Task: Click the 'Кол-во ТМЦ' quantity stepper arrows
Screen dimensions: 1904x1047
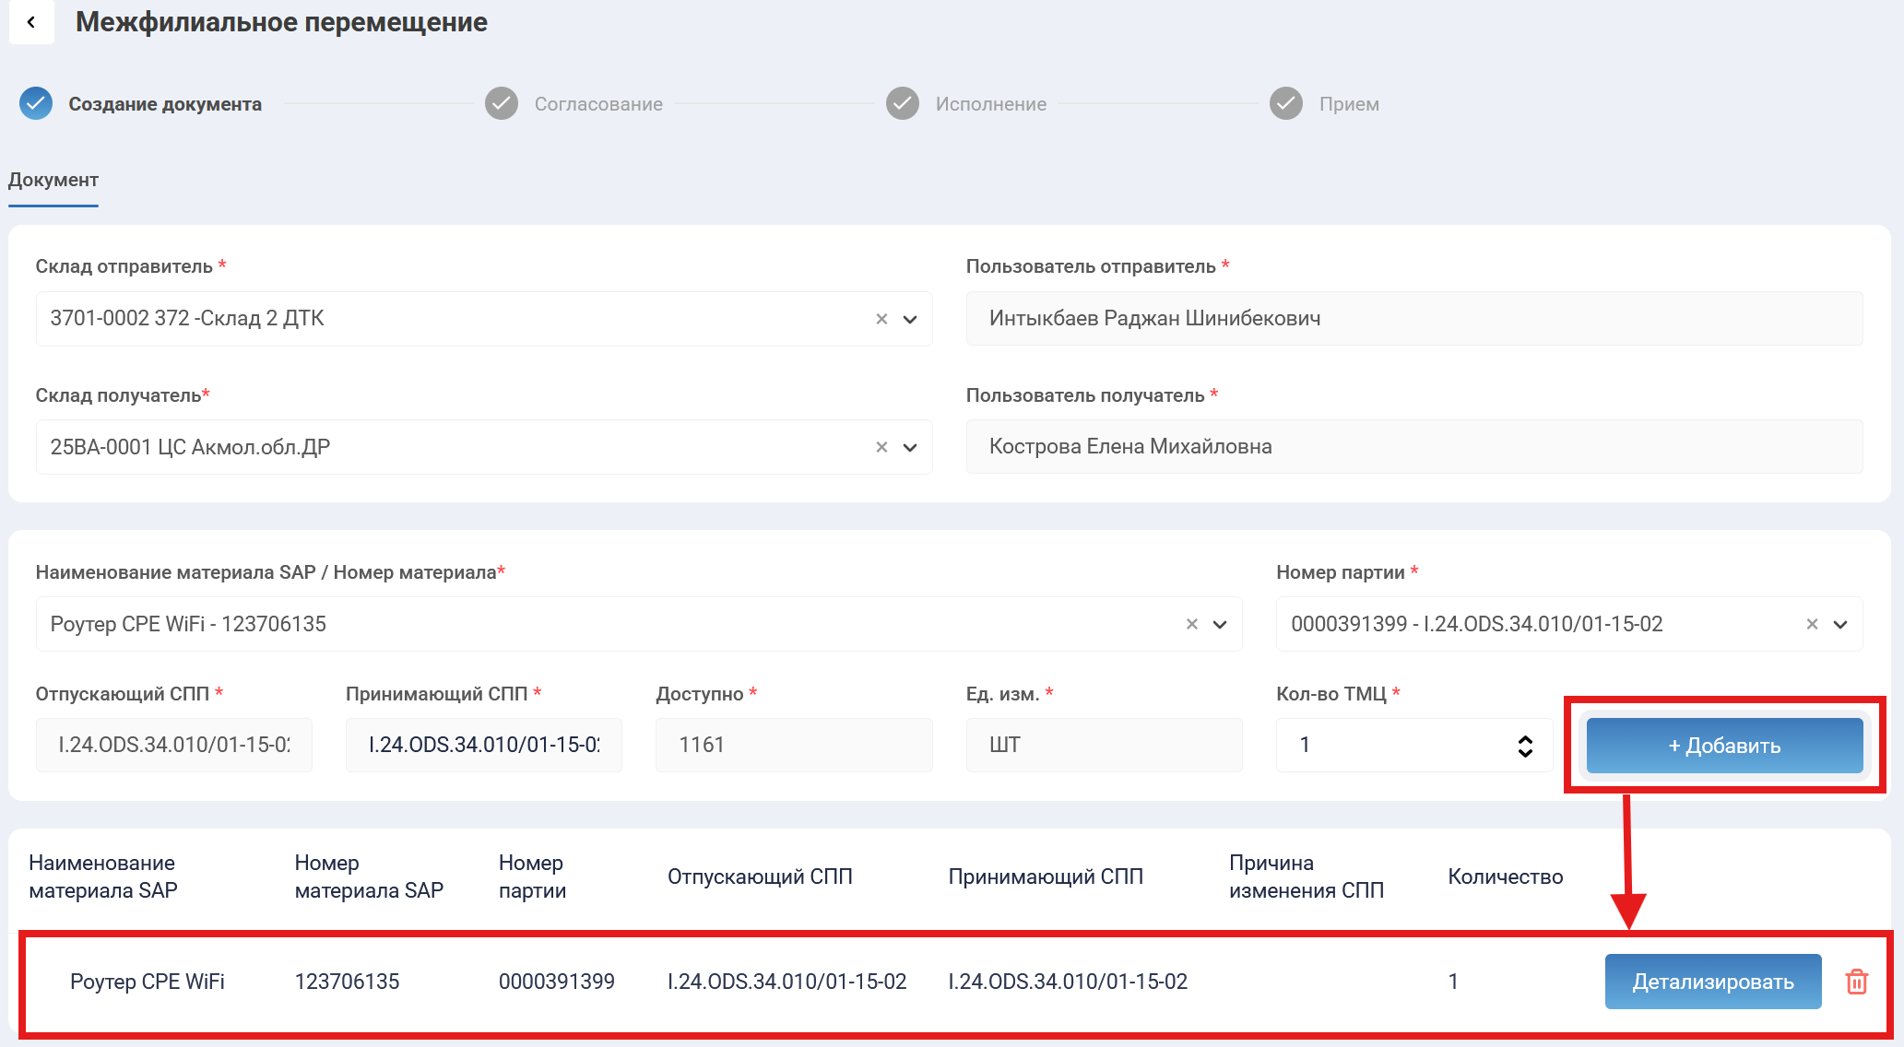Action: tap(1525, 746)
